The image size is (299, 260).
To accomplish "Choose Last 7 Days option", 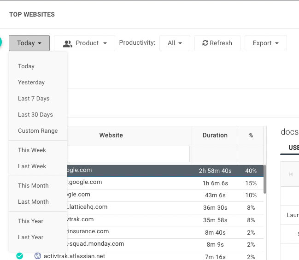I will (34, 99).
